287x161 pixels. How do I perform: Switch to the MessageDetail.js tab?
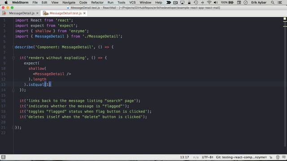click(20, 13)
